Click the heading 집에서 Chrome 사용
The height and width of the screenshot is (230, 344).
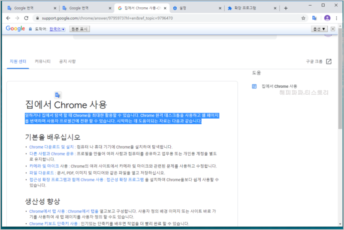[x=66, y=105]
